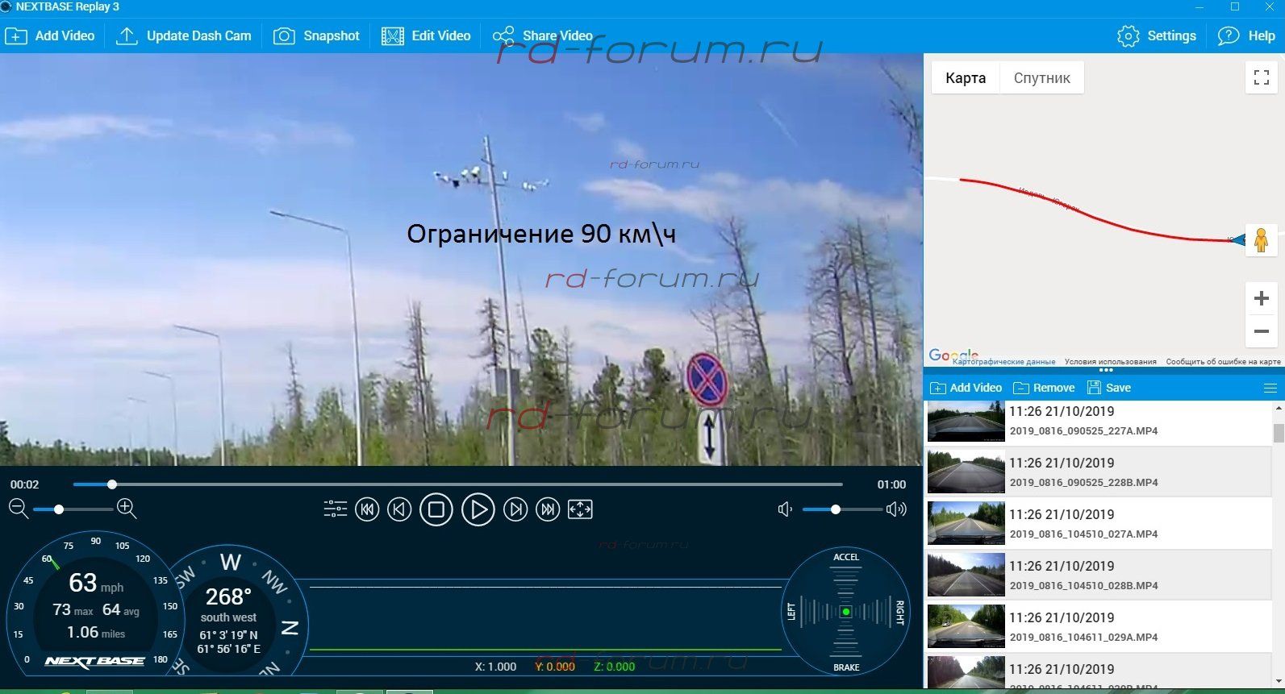Click the ACCEL/BRAKE G-force indicator dial
Viewport: 1285px width, 694px height.
(845, 612)
